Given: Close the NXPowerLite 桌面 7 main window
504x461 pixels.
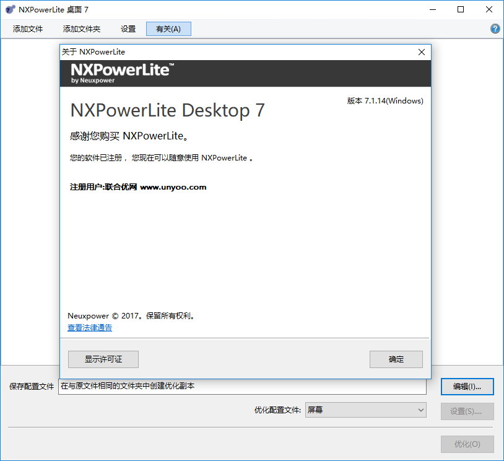Looking at the screenshot, I should (x=489, y=10).
